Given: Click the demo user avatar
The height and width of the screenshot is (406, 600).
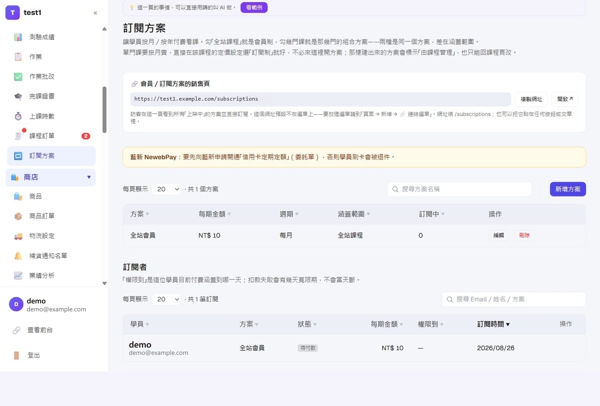Looking at the screenshot, I should tap(16, 304).
